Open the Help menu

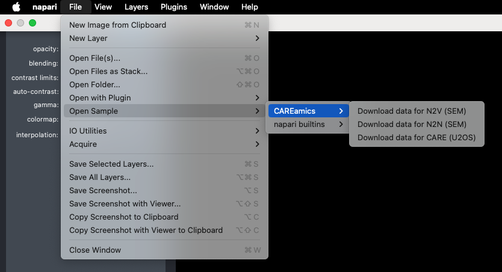click(x=249, y=7)
